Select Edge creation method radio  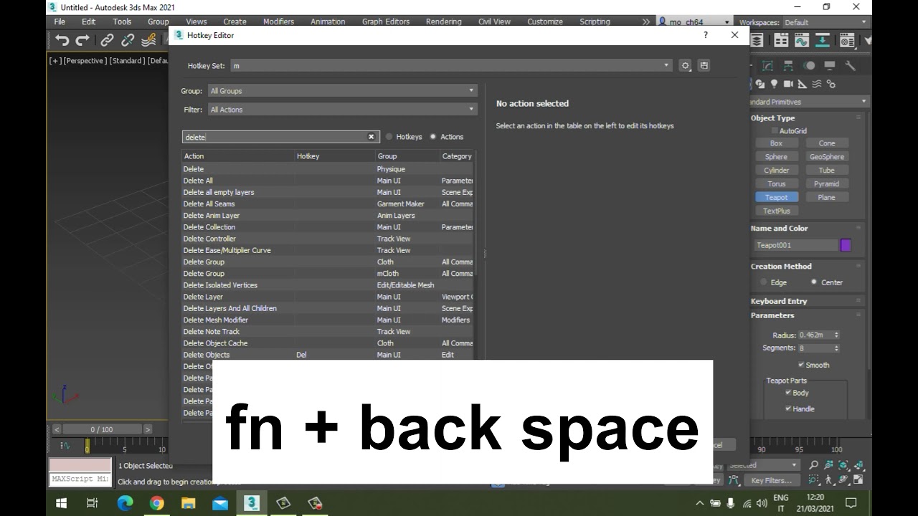pyautogui.click(x=764, y=282)
